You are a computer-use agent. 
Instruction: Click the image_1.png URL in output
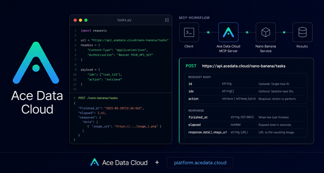pos(136,126)
